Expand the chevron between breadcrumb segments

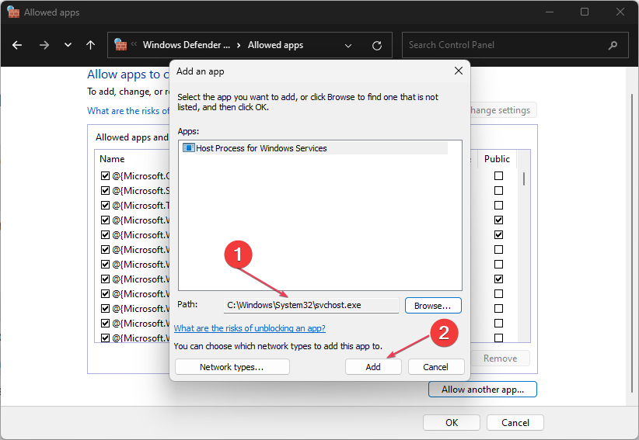pos(239,45)
